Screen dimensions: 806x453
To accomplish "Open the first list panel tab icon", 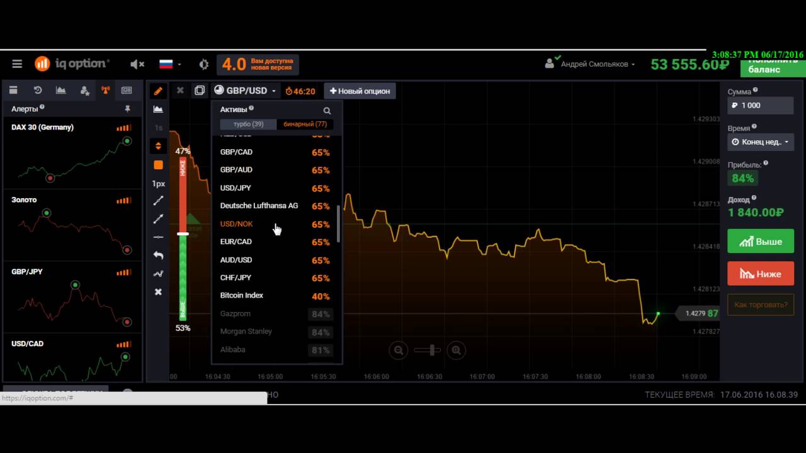I will pyautogui.click(x=13, y=91).
